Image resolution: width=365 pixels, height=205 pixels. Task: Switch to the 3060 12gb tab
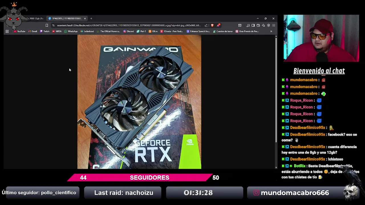(x=35, y=19)
